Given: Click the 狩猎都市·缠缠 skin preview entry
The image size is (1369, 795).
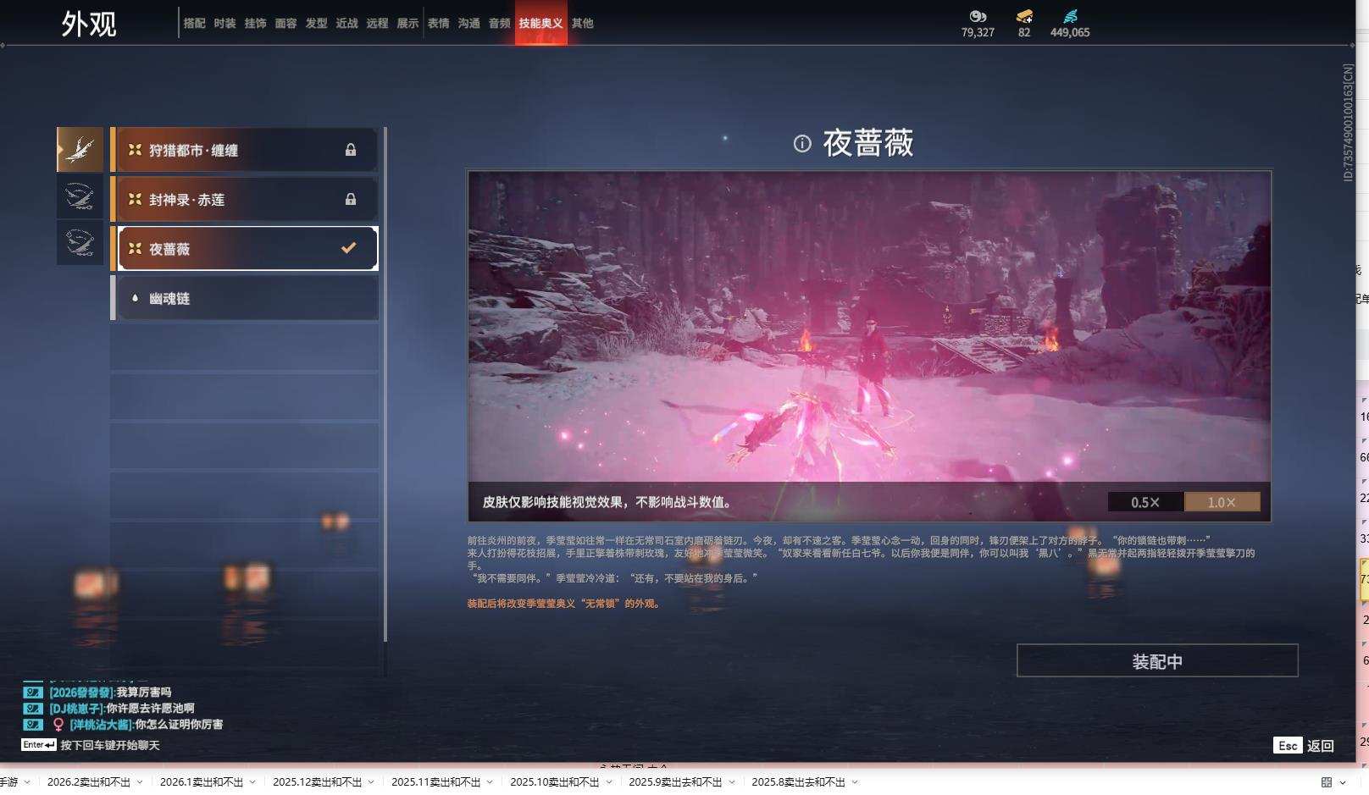Looking at the screenshot, I should (x=246, y=150).
